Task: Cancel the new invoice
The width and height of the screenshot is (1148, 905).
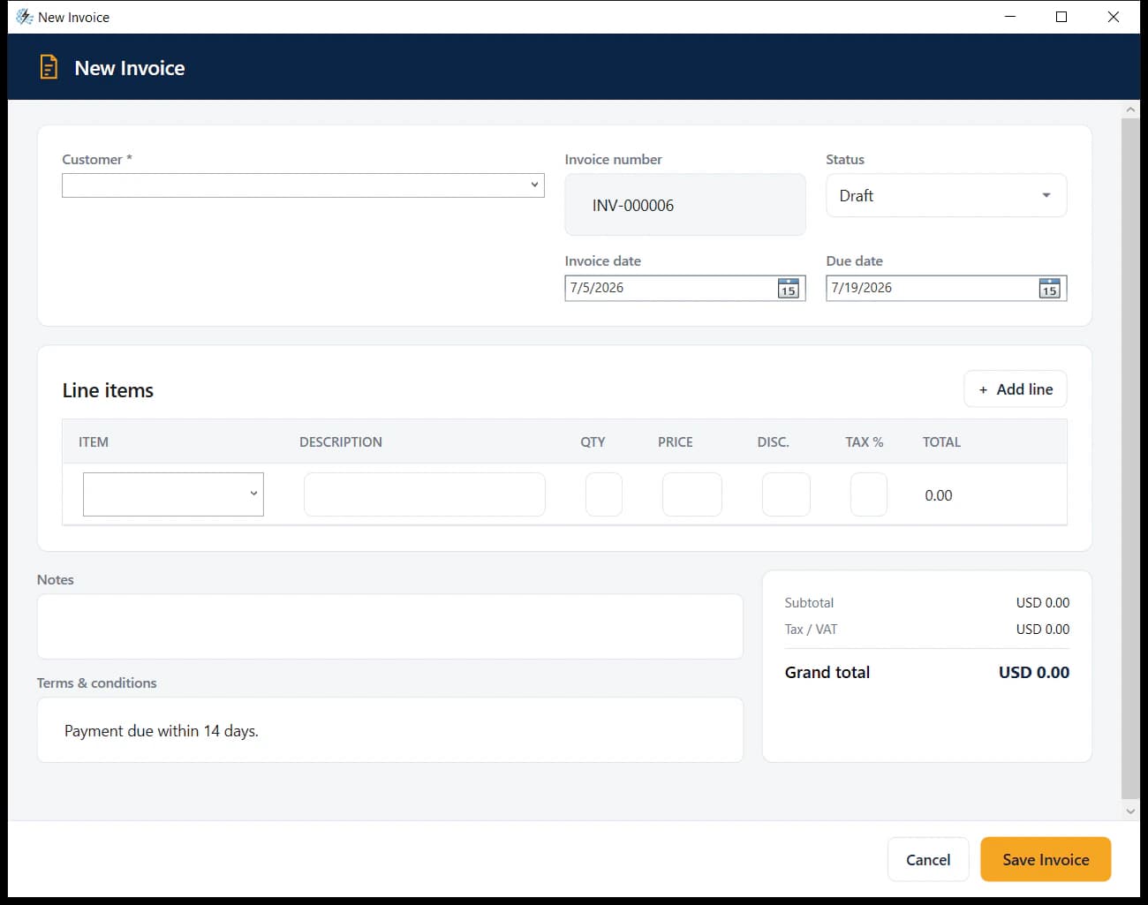Action: pyautogui.click(x=928, y=859)
